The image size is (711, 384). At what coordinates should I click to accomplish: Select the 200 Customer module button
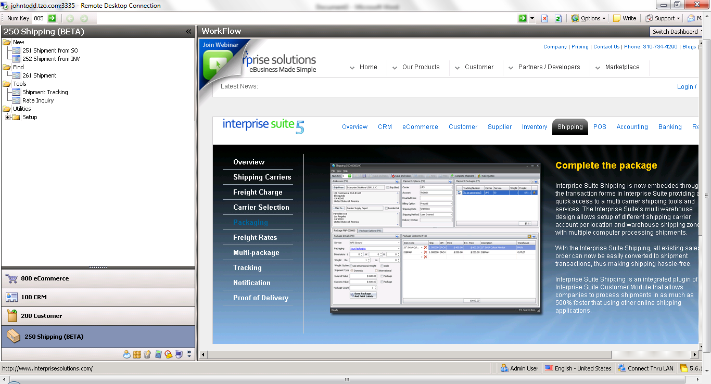[x=98, y=316]
